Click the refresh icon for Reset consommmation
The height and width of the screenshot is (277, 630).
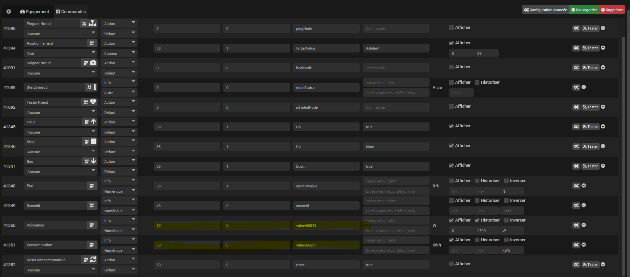coord(94,260)
